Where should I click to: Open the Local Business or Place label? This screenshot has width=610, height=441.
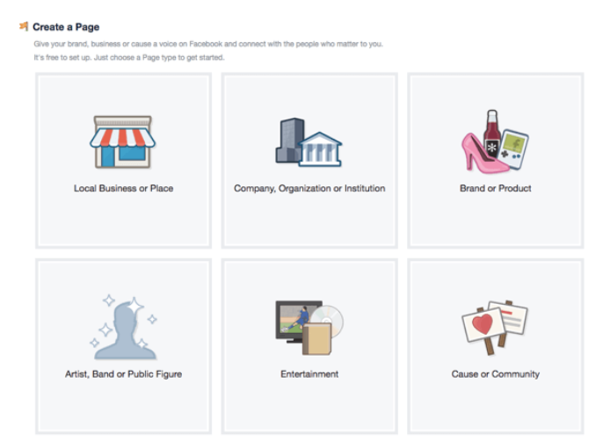pyautogui.click(x=123, y=188)
